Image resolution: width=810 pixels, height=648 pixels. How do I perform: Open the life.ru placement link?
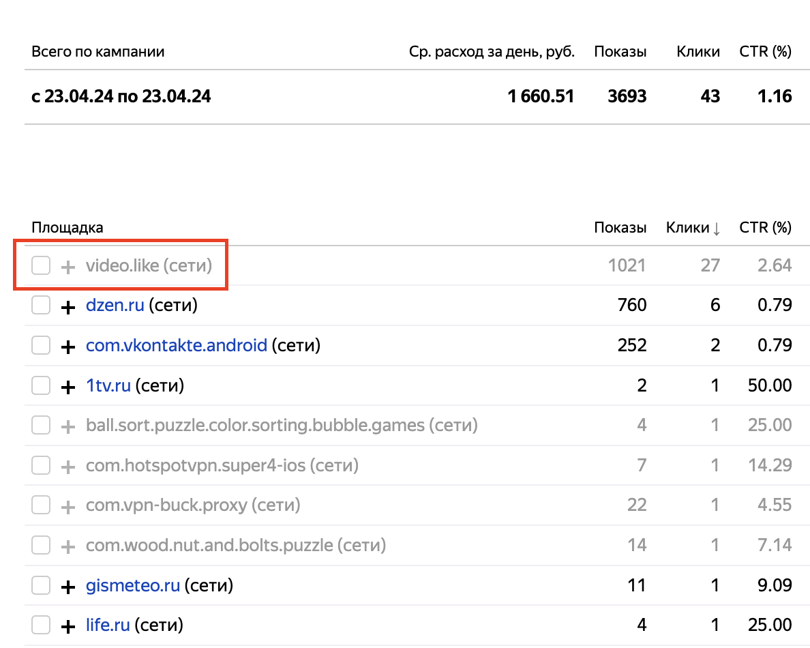tap(108, 625)
